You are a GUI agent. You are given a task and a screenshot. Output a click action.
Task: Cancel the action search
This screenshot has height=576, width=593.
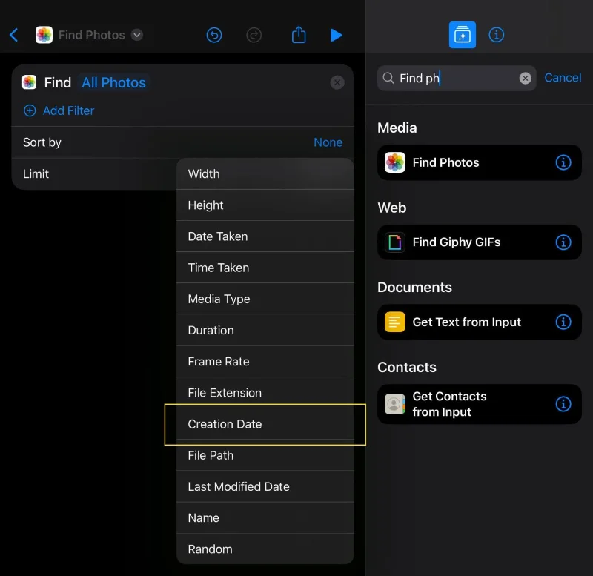(x=563, y=78)
